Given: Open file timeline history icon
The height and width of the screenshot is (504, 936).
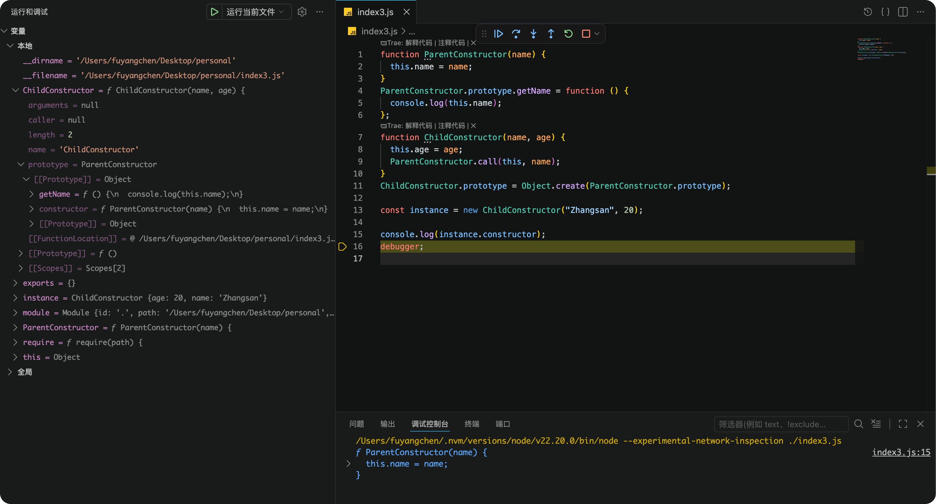Looking at the screenshot, I should [868, 12].
